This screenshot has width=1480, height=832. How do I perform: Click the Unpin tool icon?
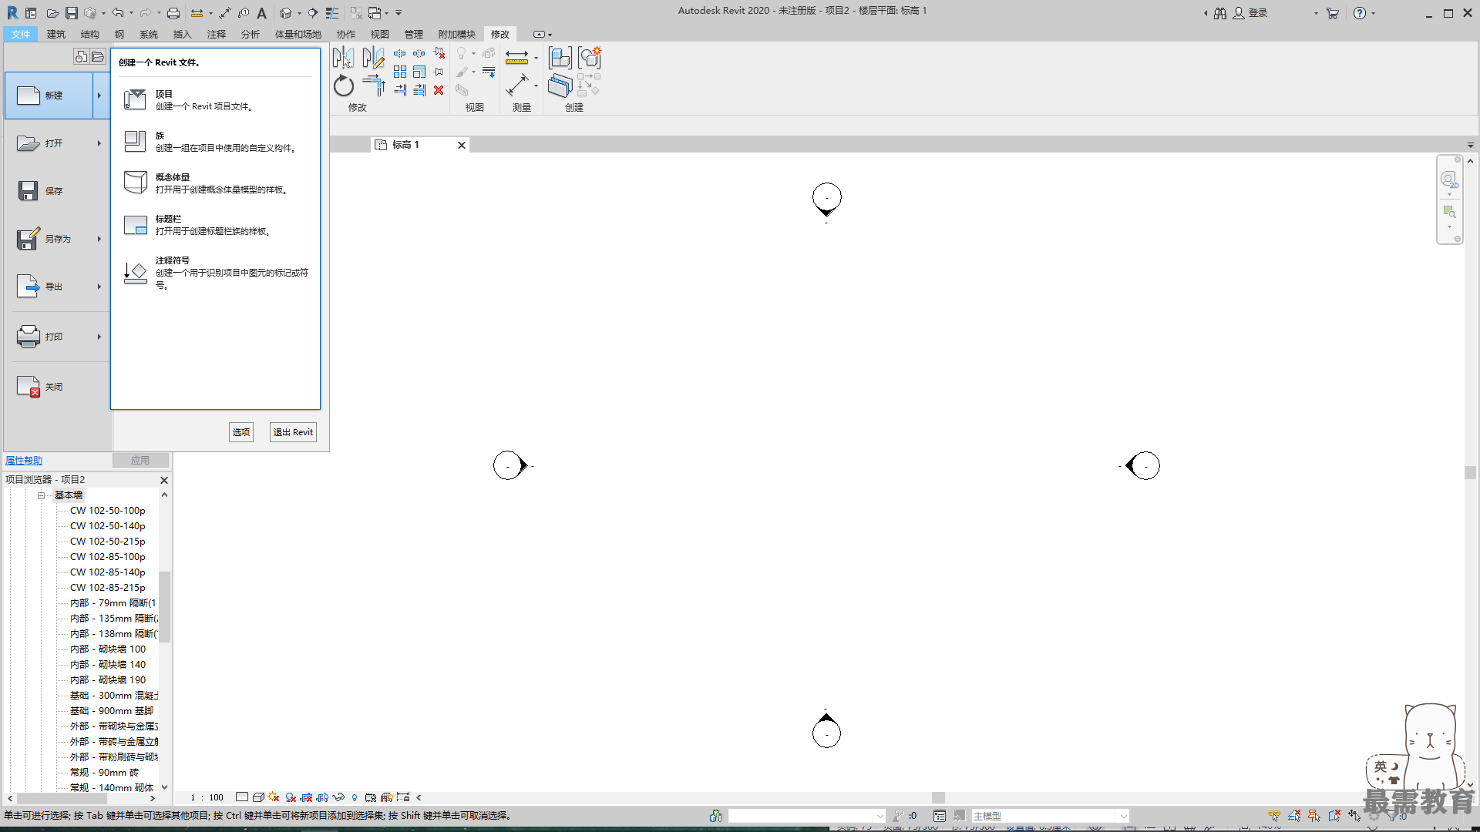pyautogui.click(x=439, y=53)
